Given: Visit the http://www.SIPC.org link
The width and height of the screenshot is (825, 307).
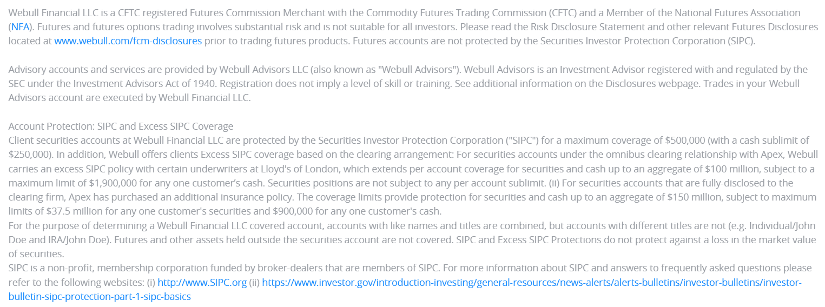Looking at the screenshot, I should [202, 282].
